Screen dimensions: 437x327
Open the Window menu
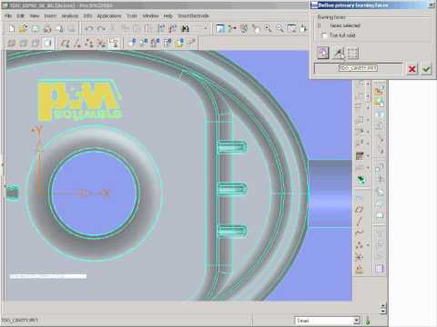click(x=150, y=15)
